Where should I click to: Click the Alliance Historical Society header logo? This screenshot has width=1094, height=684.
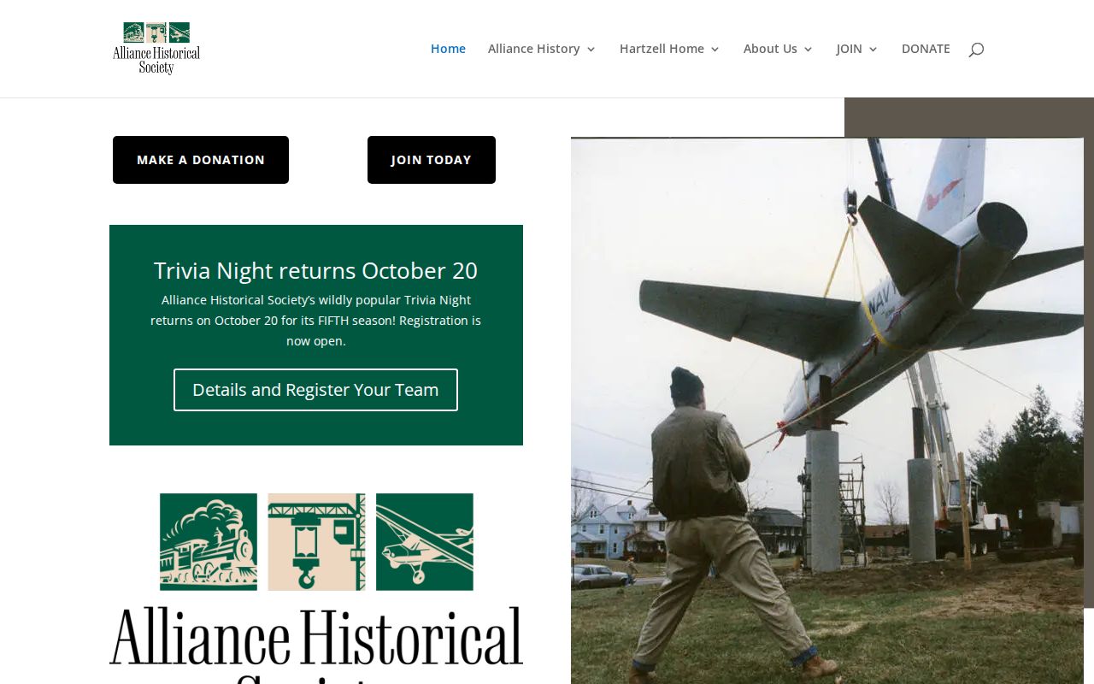156,49
